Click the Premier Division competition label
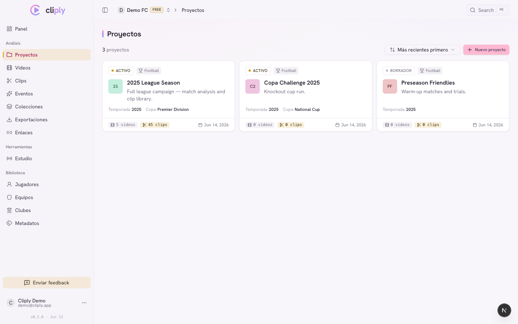This screenshot has height=324, width=518. coord(173,109)
